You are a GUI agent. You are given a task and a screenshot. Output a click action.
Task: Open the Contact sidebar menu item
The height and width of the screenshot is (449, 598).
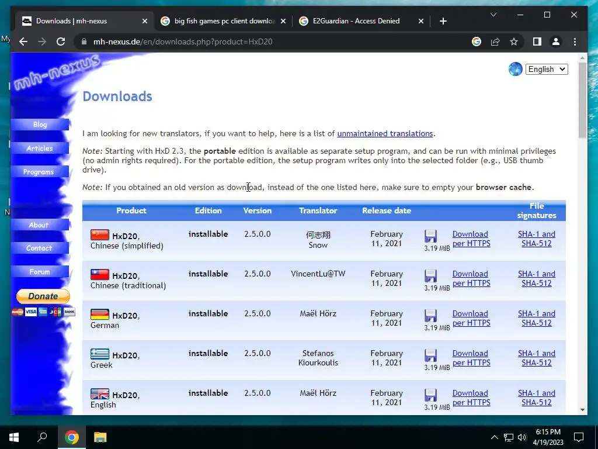point(40,248)
